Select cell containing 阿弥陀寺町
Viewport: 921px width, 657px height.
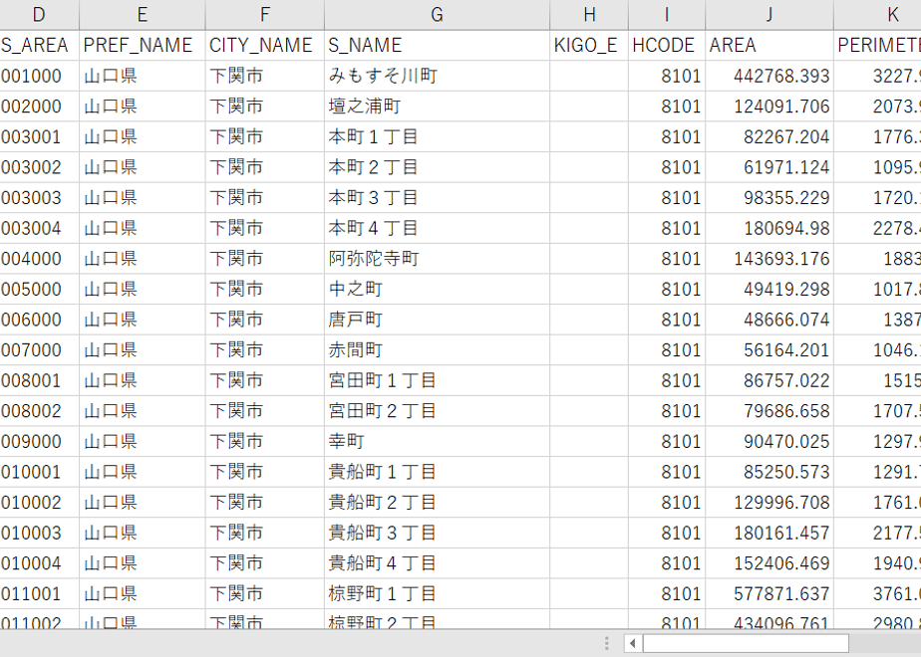[437, 259]
